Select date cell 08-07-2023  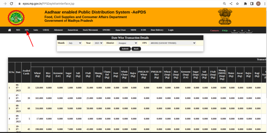click(x=18, y=108)
